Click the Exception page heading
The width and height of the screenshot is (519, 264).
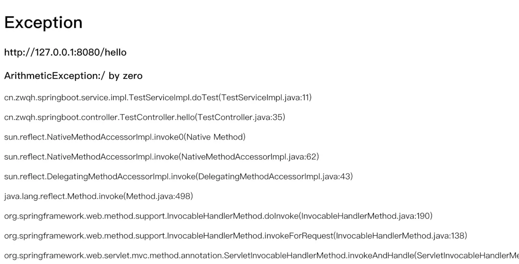tap(43, 22)
